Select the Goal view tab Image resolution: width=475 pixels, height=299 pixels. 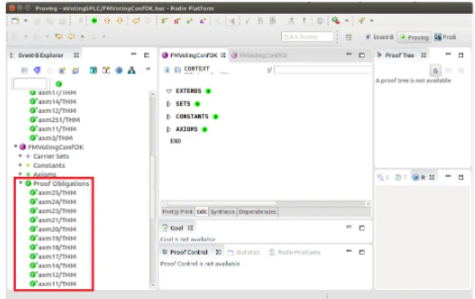177,228
